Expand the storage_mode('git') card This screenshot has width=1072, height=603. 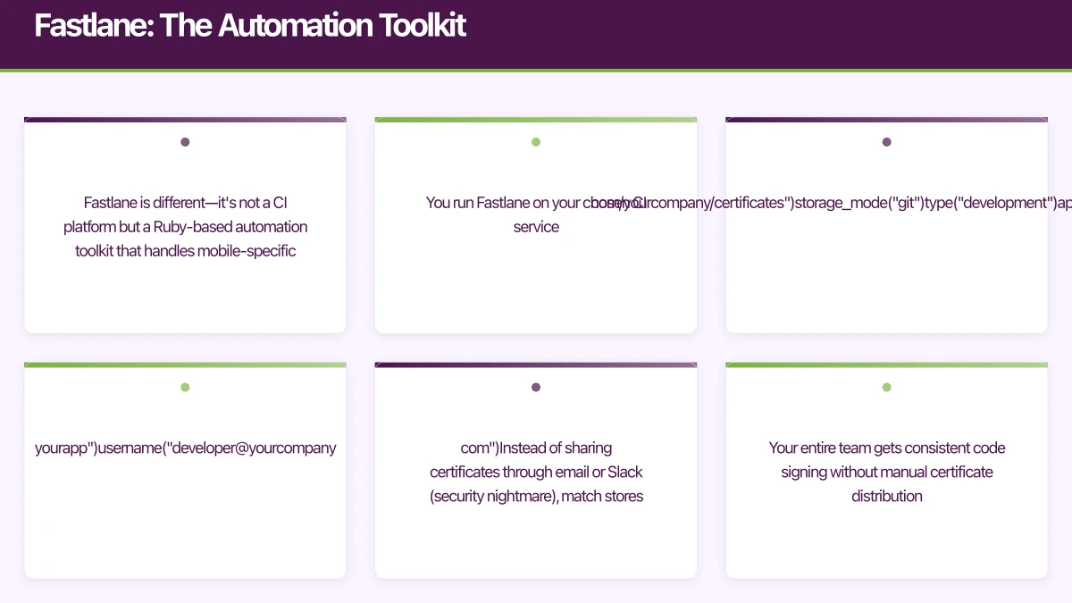click(886, 226)
